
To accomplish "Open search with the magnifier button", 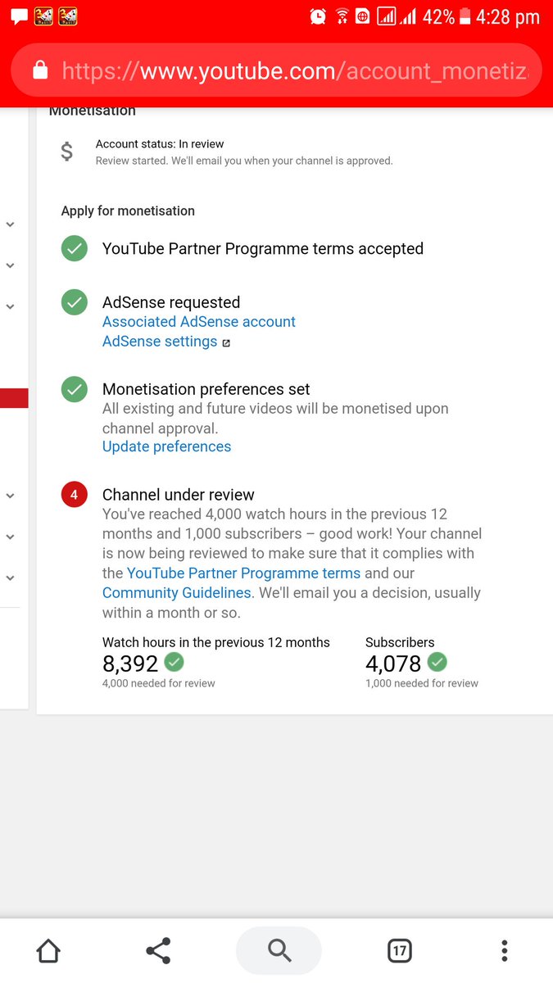I will 279,951.
